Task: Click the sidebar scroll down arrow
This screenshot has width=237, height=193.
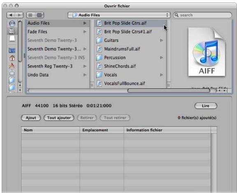Action: 20,90
